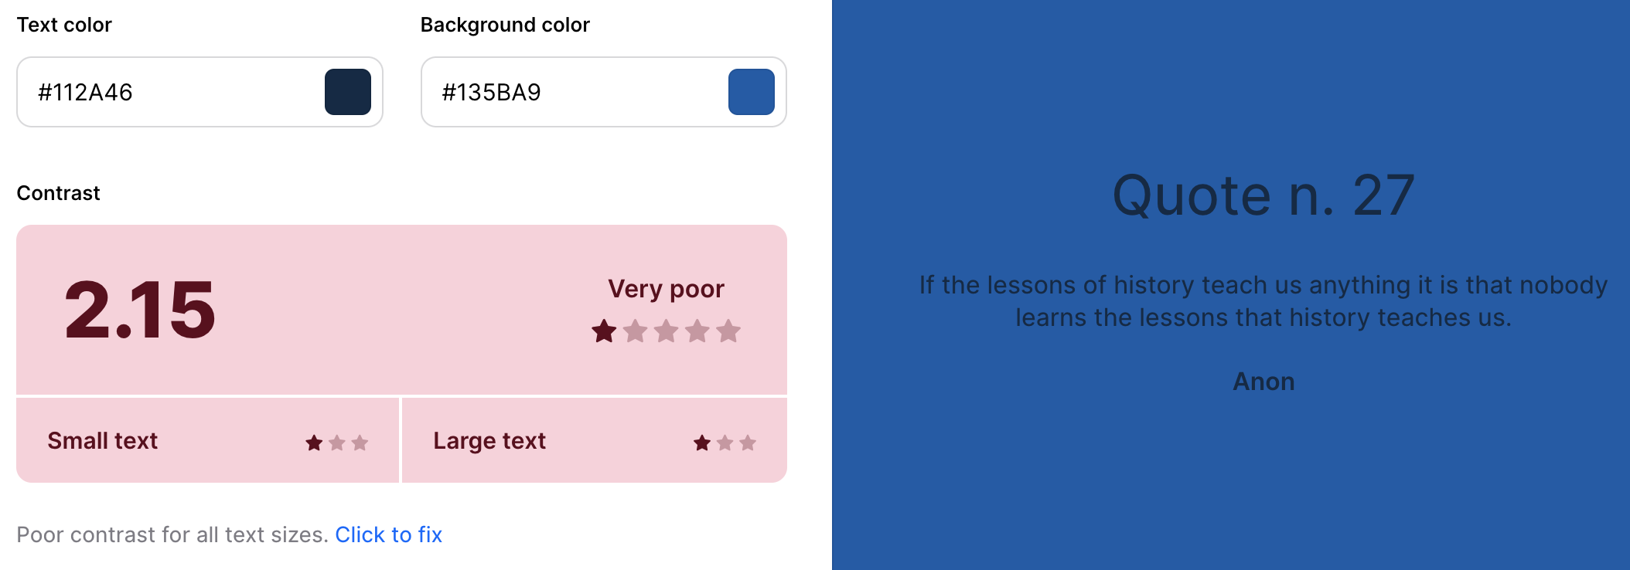Click the Anon author label
This screenshot has width=1630, height=570.
(1263, 381)
